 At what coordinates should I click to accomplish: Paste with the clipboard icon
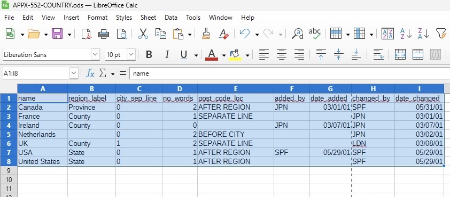tap(178, 34)
